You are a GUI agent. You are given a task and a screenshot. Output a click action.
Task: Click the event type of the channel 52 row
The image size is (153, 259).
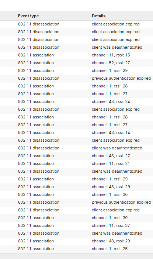(x=36, y=63)
